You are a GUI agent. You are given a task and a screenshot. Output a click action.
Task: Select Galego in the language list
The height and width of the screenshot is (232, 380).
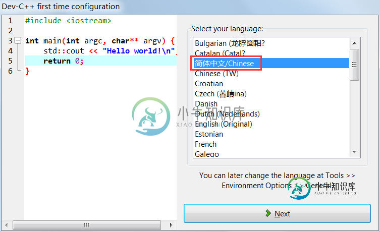pyautogui.click(x=271, y=154)
